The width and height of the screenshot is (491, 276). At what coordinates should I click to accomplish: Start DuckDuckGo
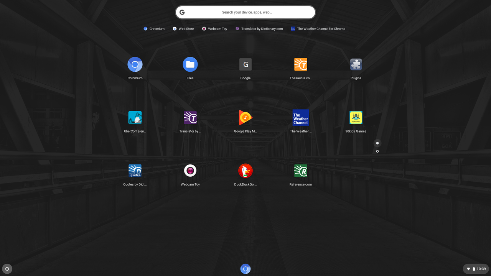[245, 171]
